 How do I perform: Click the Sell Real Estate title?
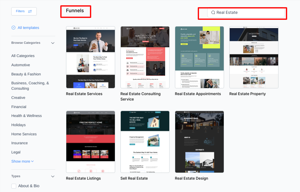(x=134, y=178)
